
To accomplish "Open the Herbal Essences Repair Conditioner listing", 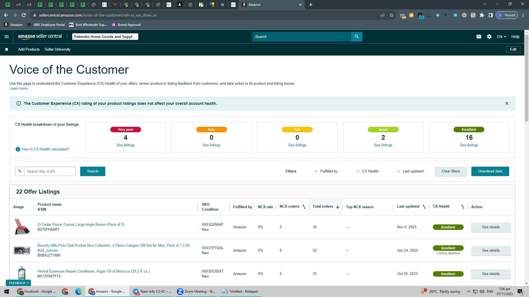I will click(x=94, y=271).
